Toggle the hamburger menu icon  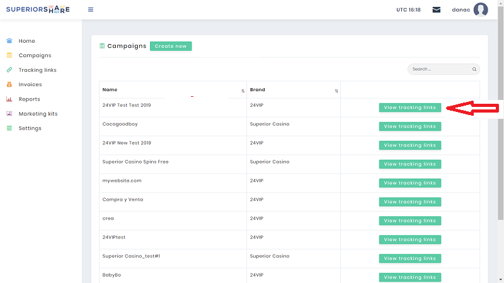coord(91,9)
